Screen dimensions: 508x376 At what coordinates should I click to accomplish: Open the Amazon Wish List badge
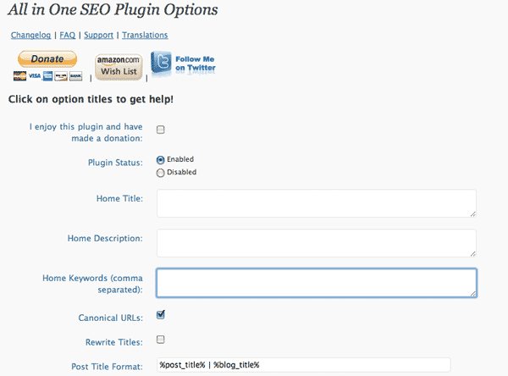tap(118, 66)
